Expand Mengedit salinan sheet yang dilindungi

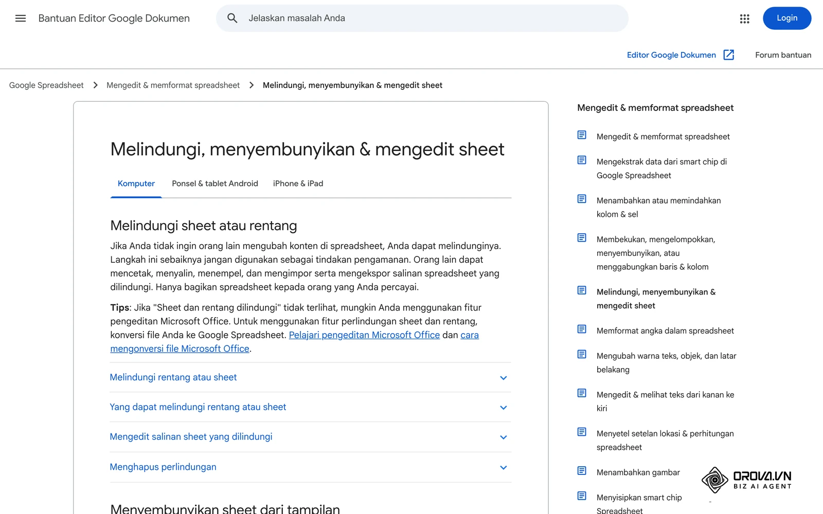pyautogui.click(x=310, y=437)
